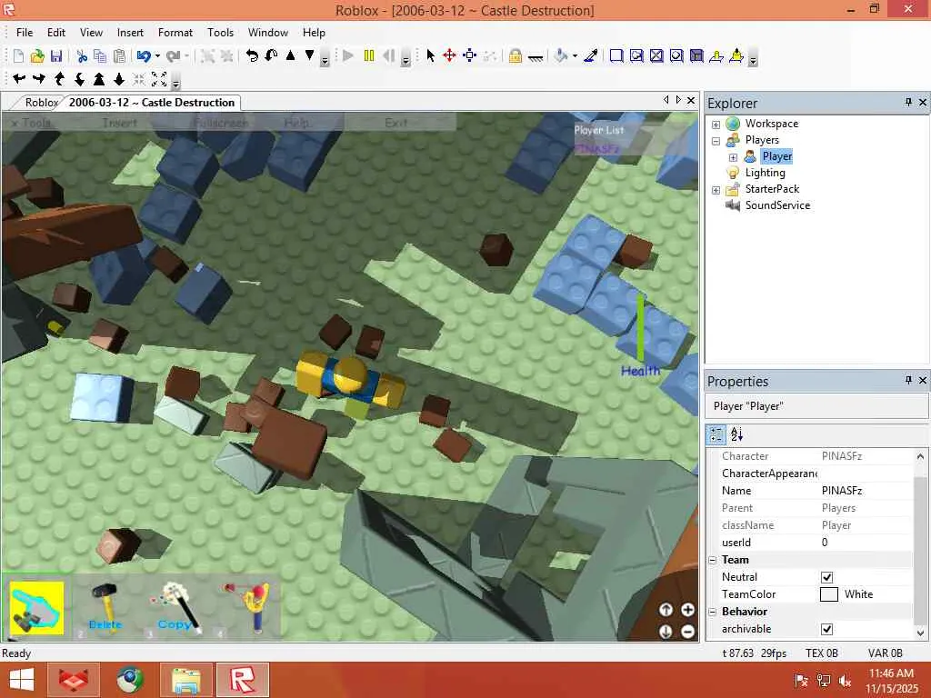Click the Run play arrow icon

click(x=348, y=55)
